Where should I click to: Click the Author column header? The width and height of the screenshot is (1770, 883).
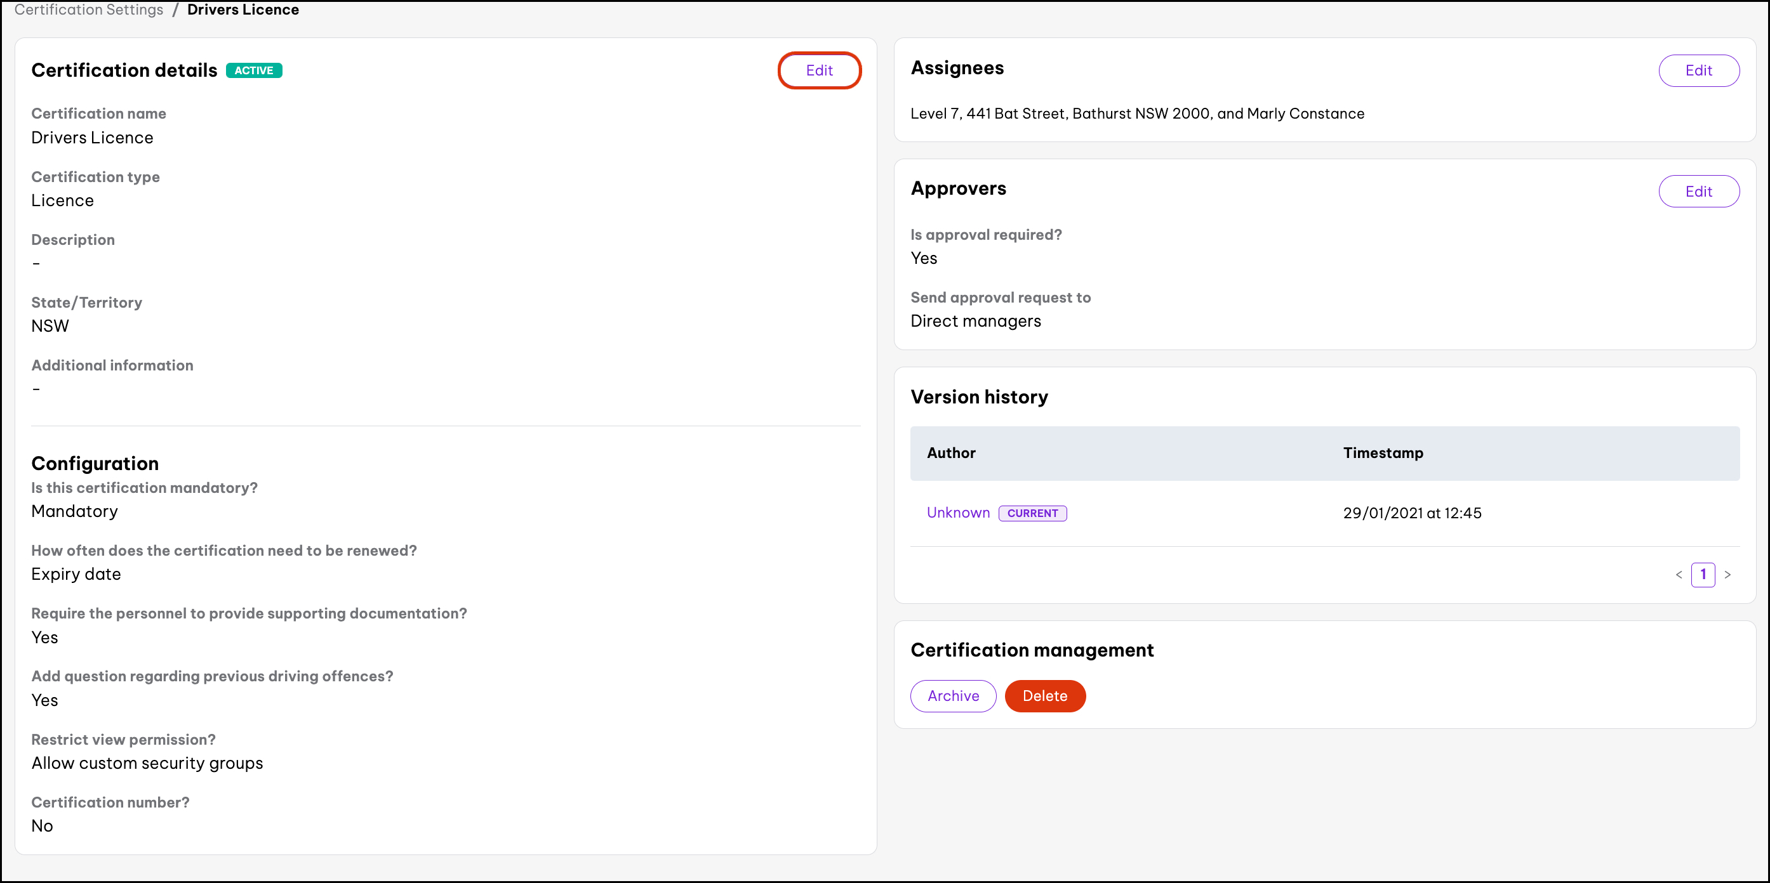point(950,453)
